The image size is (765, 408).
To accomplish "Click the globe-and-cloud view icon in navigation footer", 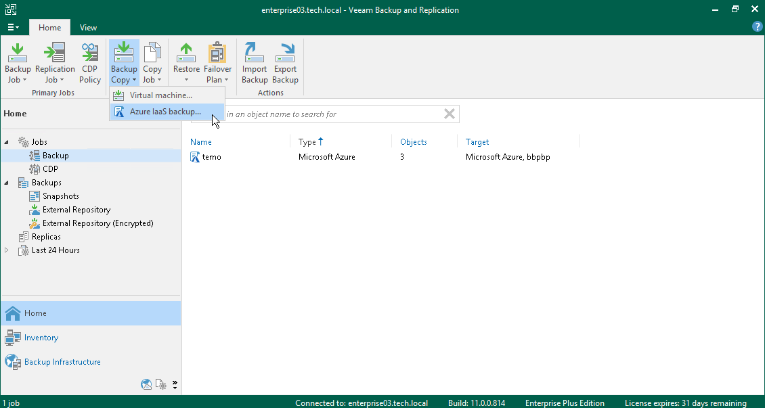I will [146, 384].
